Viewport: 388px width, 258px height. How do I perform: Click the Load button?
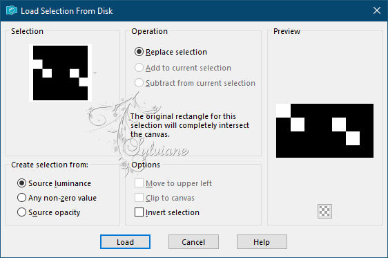(125, 241)
